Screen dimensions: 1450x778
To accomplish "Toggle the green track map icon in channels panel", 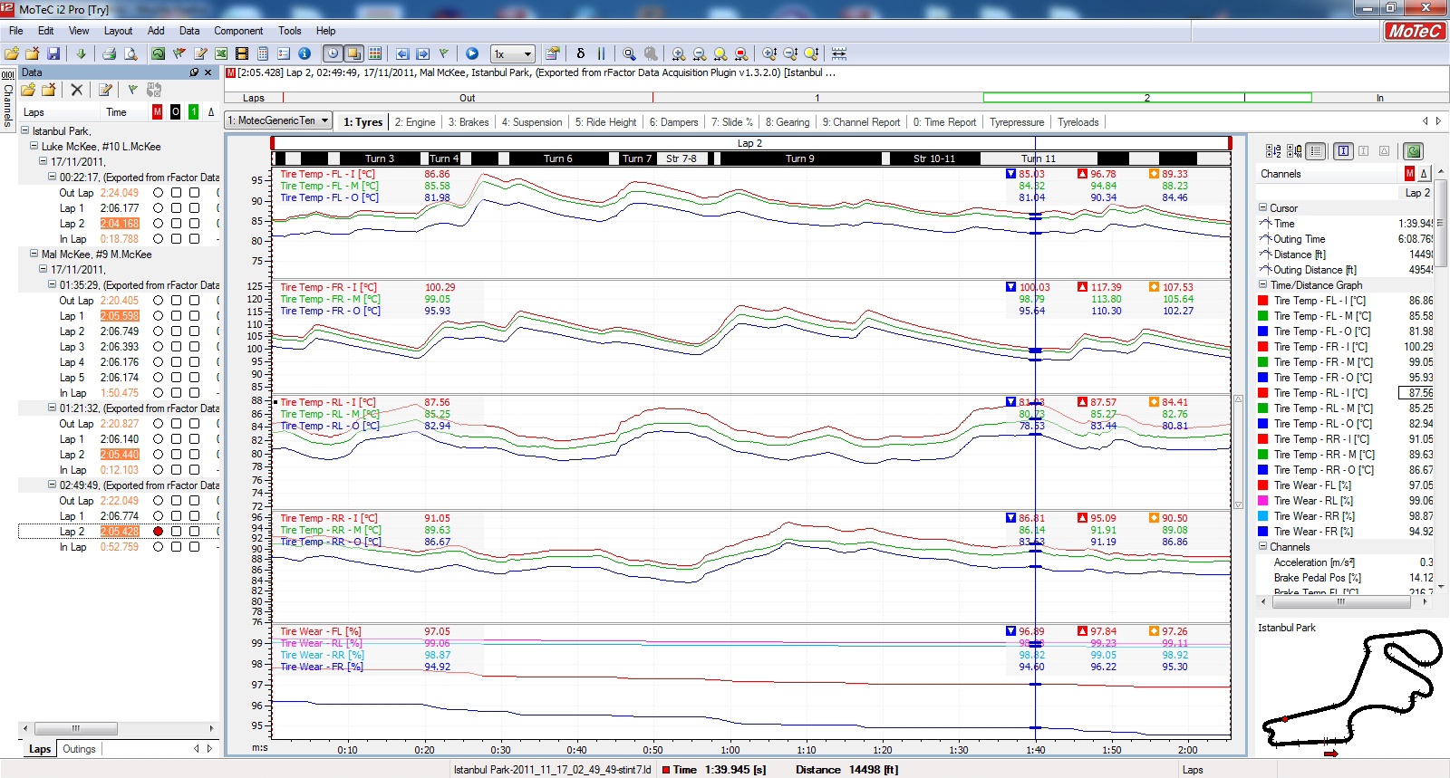I will pos(1414,151).
